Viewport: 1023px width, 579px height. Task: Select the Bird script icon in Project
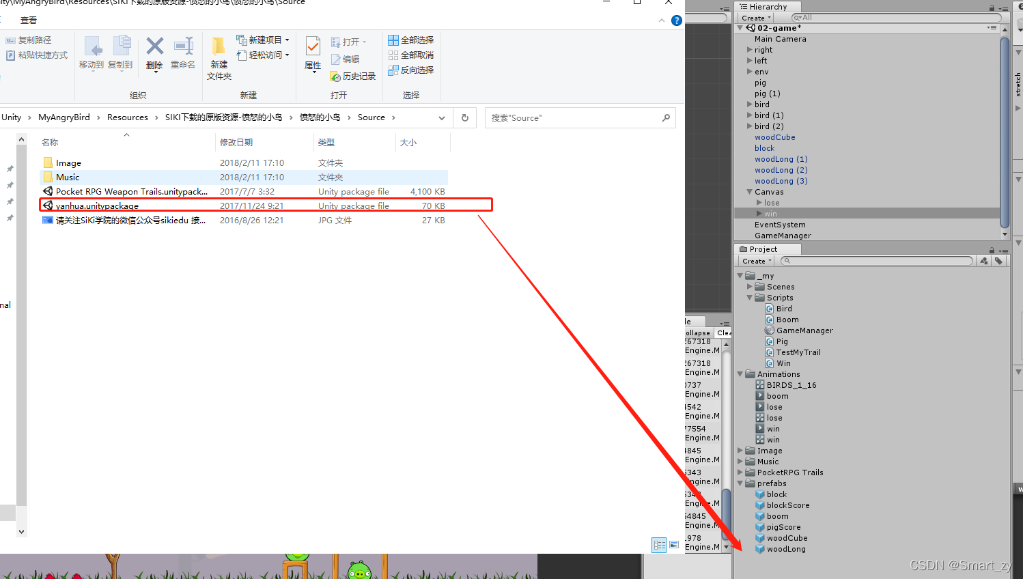coord(770,309)
